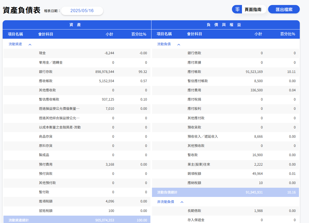Image resolution: width=309 pixels, height=223 pixels.
Task: Select the 其他預付款 account row
Action: pyautogui.click(x=77, y=183)
